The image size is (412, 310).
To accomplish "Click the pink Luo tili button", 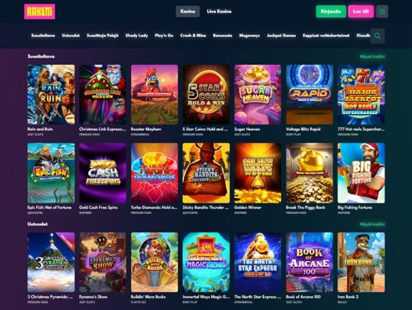I will click(x=361, y=12).
